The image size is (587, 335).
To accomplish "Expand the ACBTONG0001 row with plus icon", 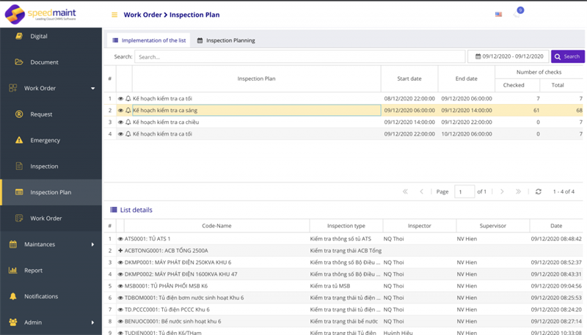I will pyautogui.click(x=120, y=251).
